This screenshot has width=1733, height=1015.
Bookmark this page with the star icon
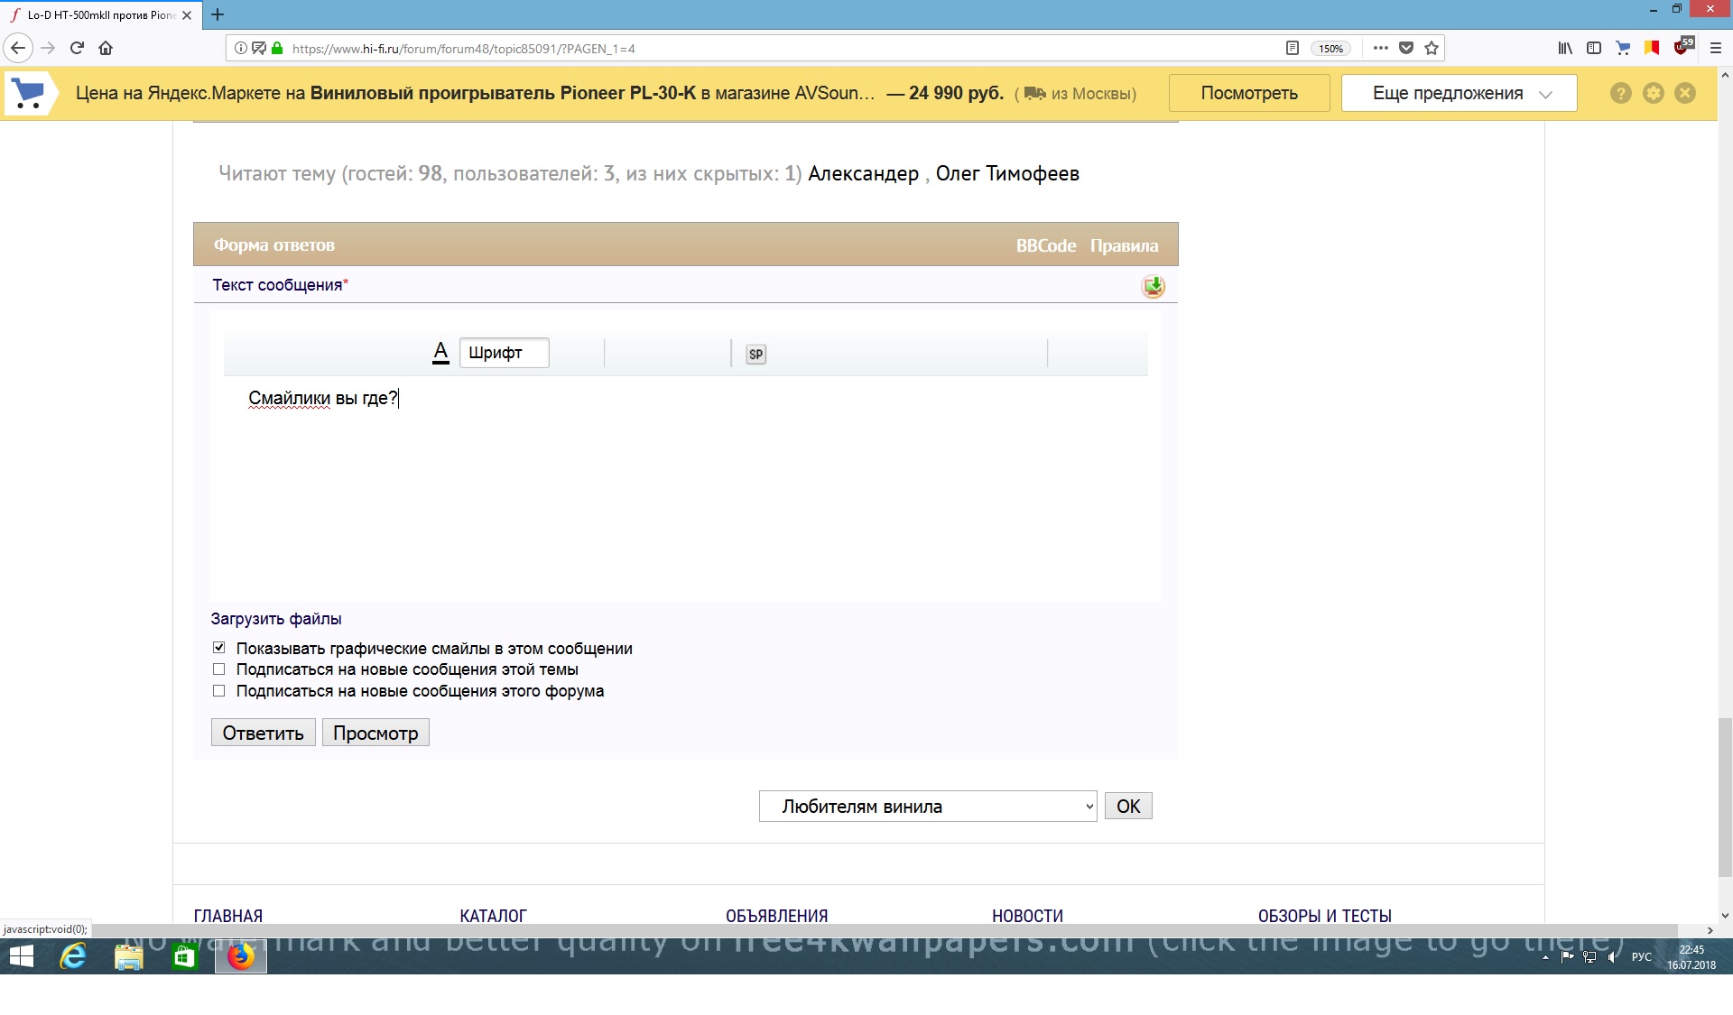coord(1432,48)
